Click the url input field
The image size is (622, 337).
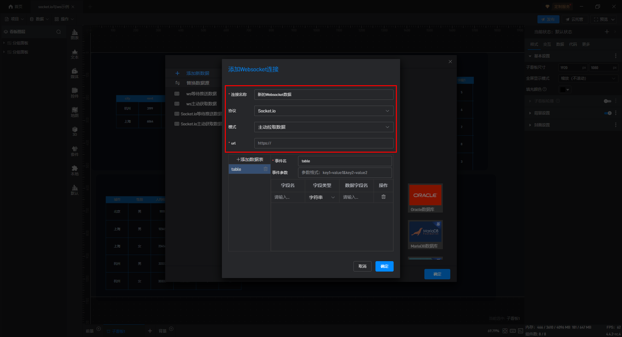324,143
